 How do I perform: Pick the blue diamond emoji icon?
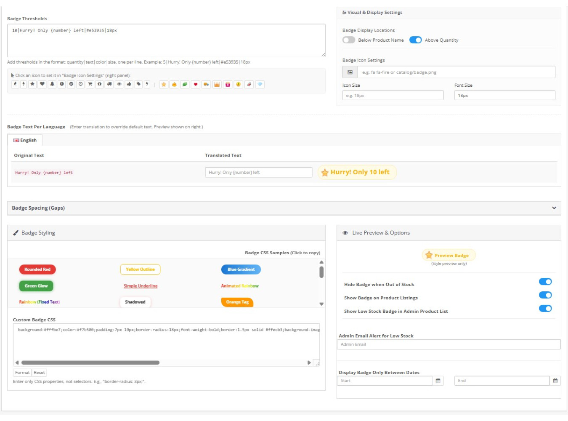[x=260, y=85]
